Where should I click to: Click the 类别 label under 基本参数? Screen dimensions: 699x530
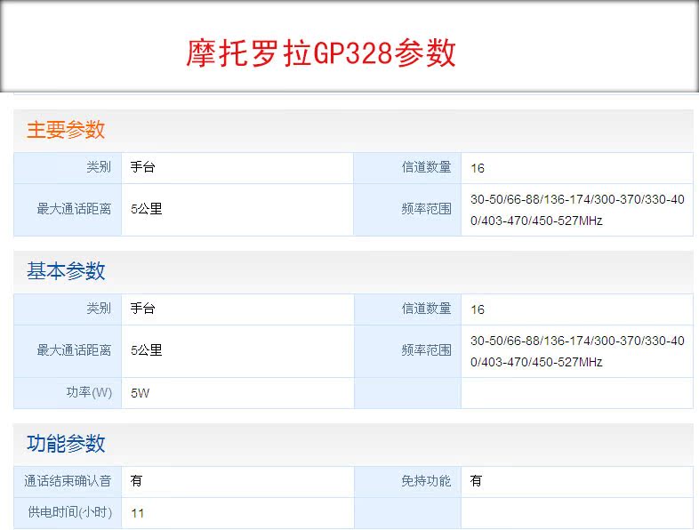99,309
